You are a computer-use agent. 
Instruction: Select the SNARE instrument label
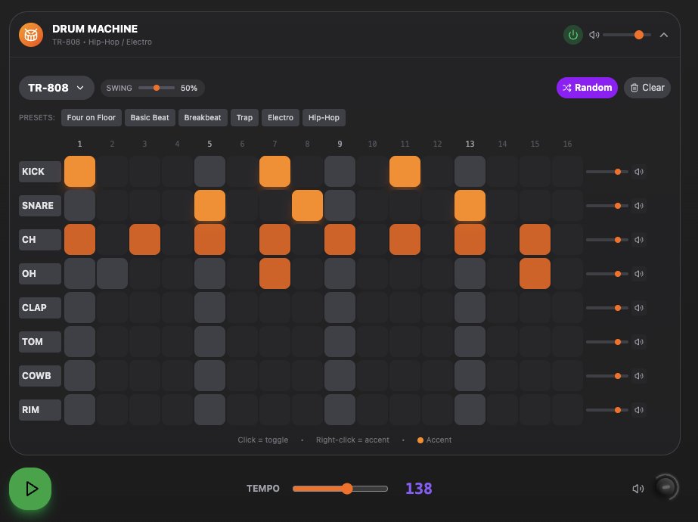[40, 206]
